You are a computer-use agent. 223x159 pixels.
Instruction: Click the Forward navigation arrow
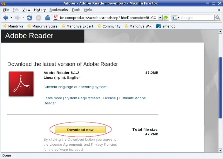pos(17,18)
